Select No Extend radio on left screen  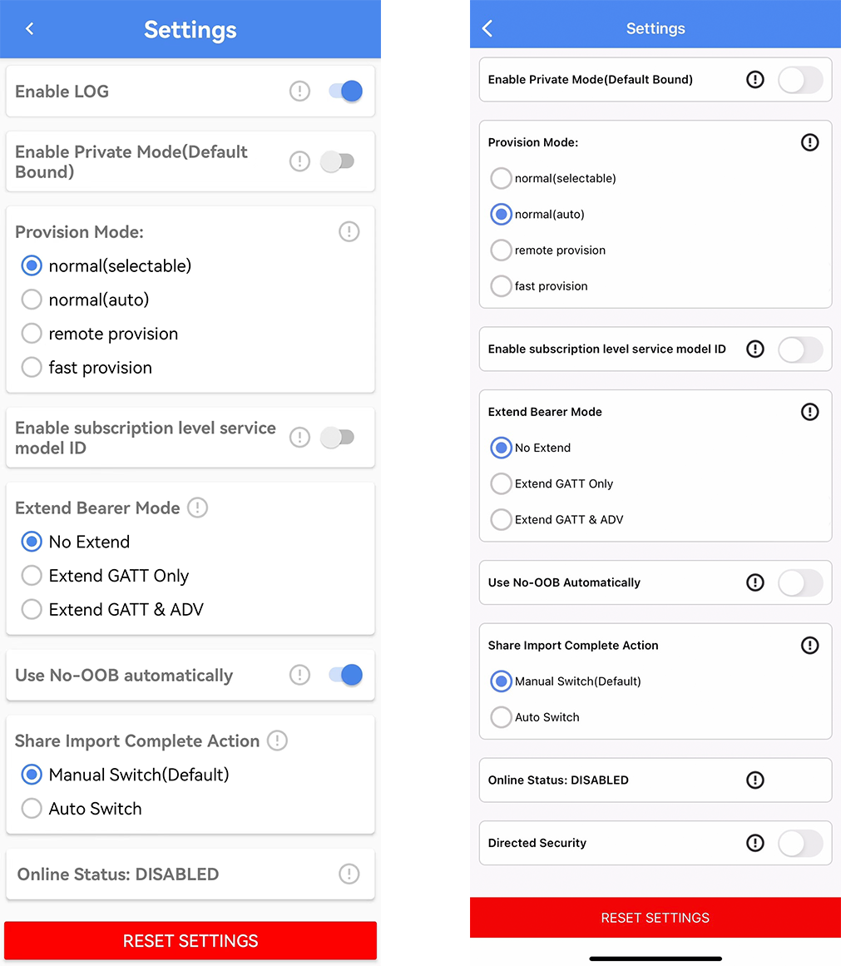[32, 542]
